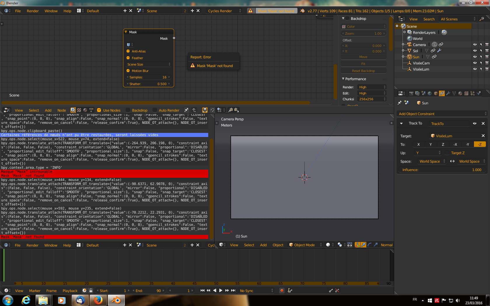Collapse the Performance panel

343,79
